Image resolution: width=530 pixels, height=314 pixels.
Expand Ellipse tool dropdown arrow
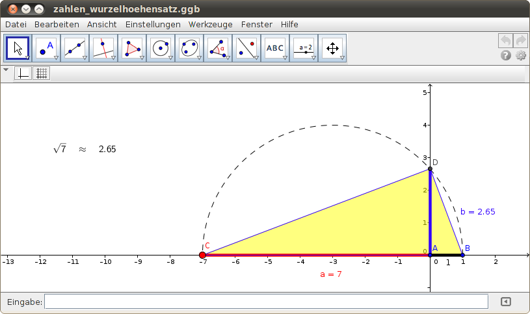coord(199,58)
